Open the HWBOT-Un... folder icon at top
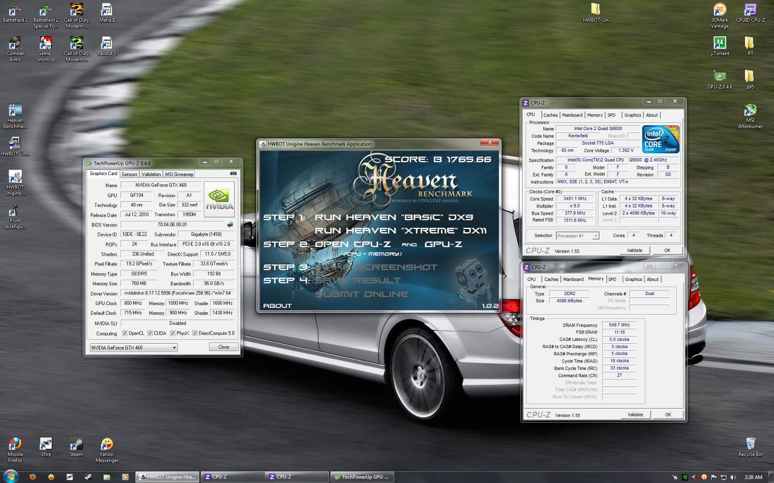 [597, 14]
